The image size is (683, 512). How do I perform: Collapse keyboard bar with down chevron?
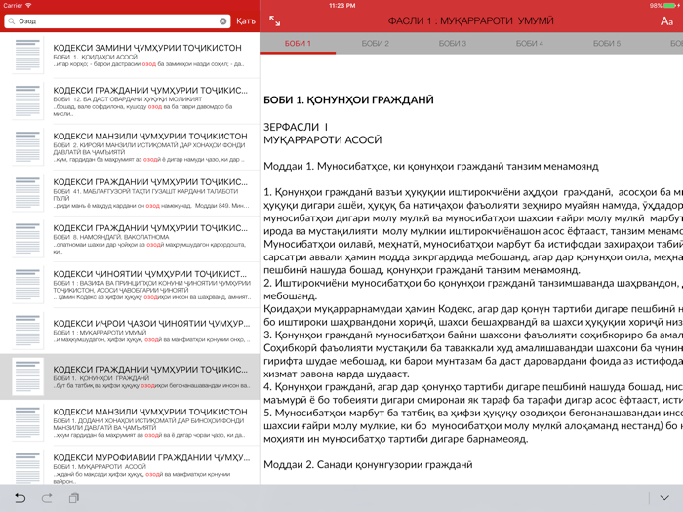[663, 498]
